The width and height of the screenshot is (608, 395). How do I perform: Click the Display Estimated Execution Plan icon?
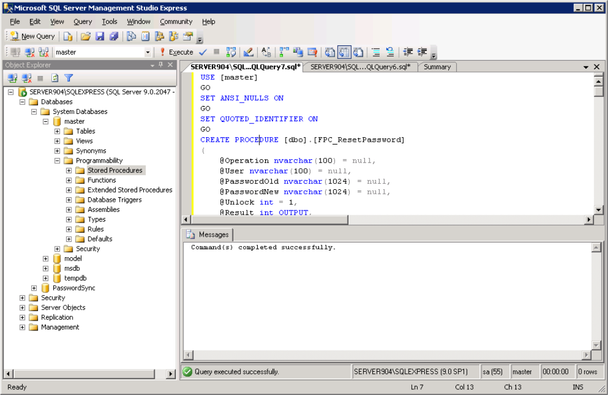pyautogui.click(x=231, y=52)
